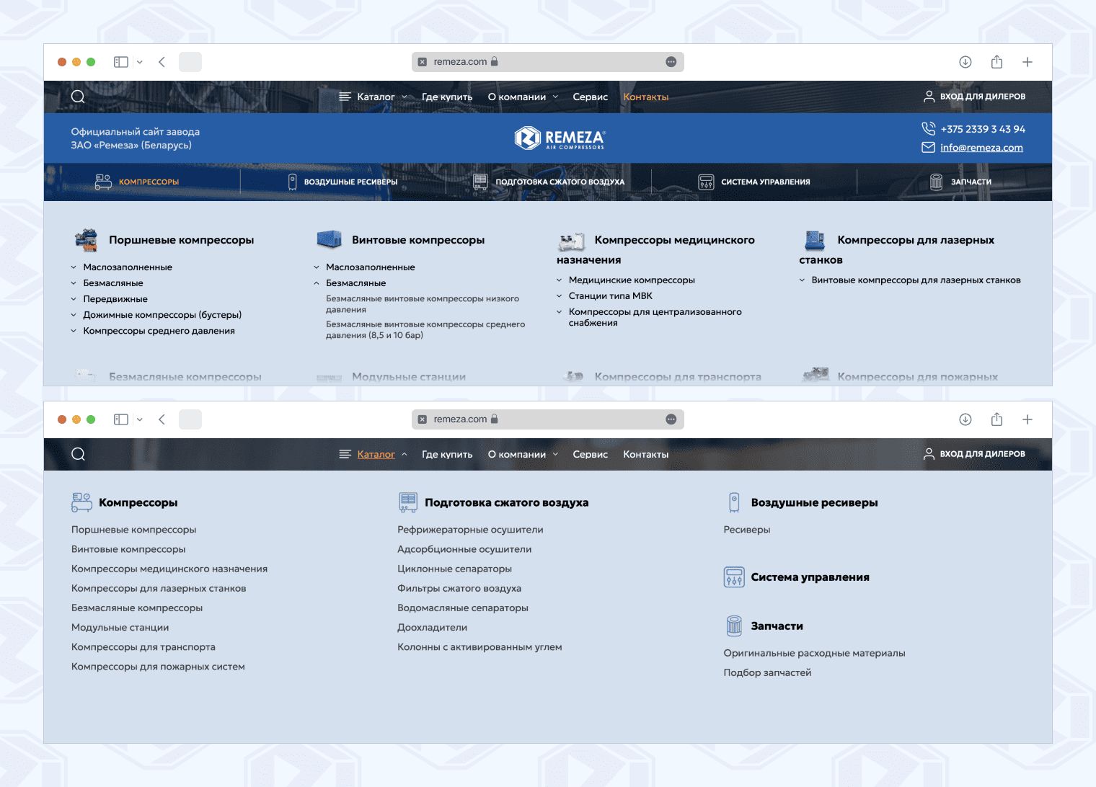Open the sidebar toggle in the bottom browser window
The width and height of the screenshot is (1096, 787).
coord(121,419)
